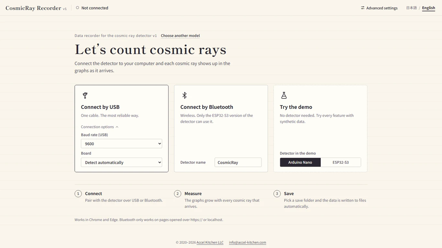Screen dimensions: 442x248
Task: Switch language to 日本語
Action: click(x=411, y=8)
